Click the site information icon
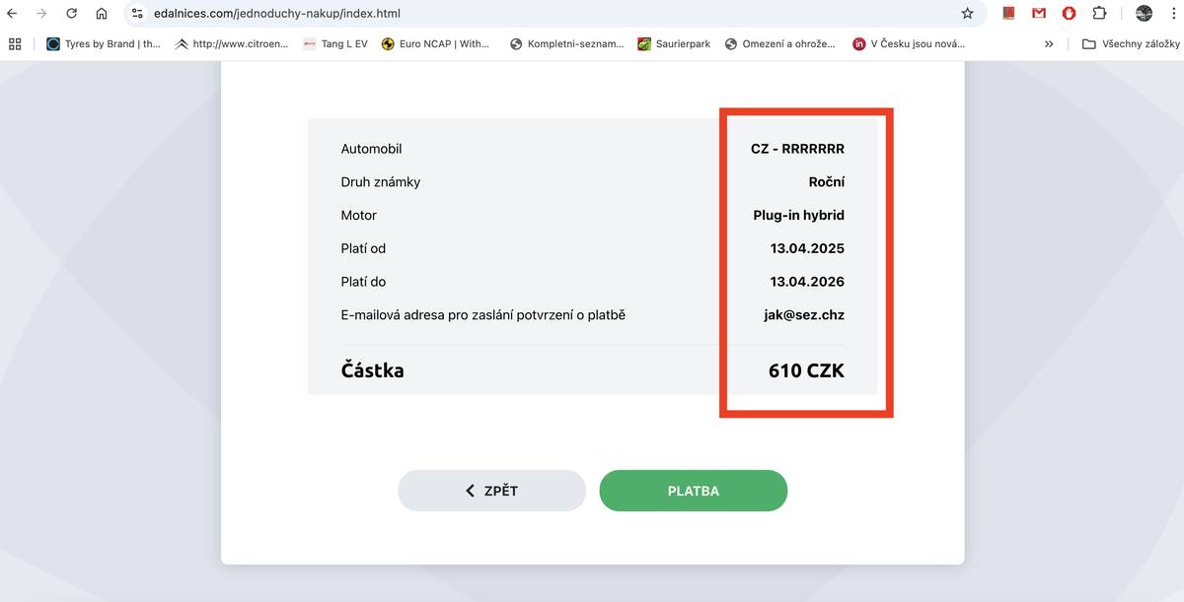This screenshot has height=602, width=1184. (137, 14)
